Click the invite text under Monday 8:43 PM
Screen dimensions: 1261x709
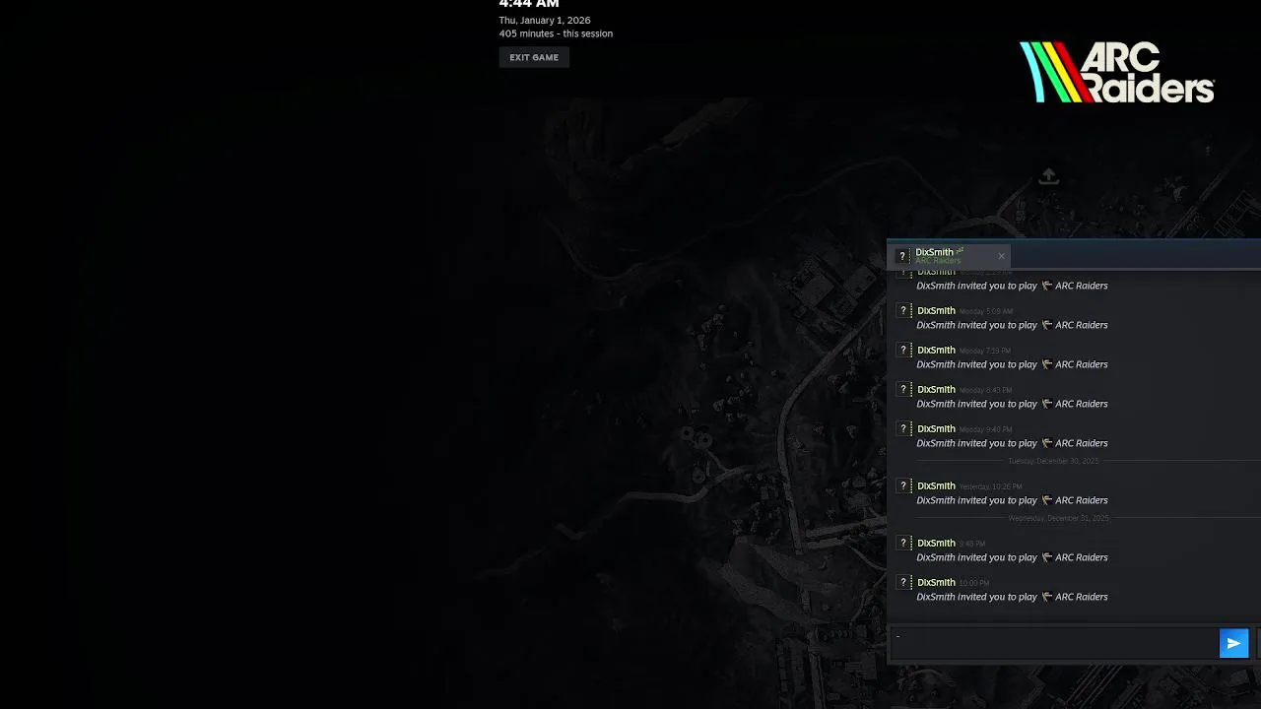[1012, 404]
